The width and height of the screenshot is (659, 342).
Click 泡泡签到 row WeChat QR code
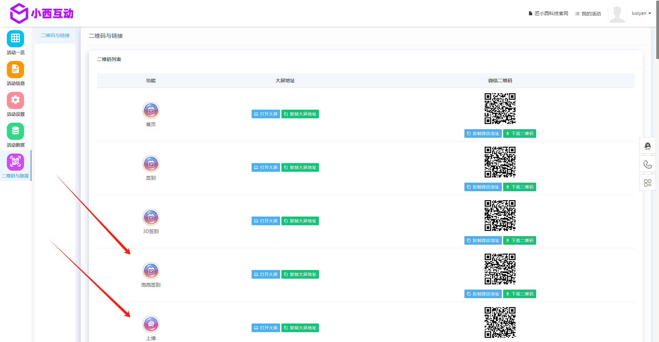(500, 269)
